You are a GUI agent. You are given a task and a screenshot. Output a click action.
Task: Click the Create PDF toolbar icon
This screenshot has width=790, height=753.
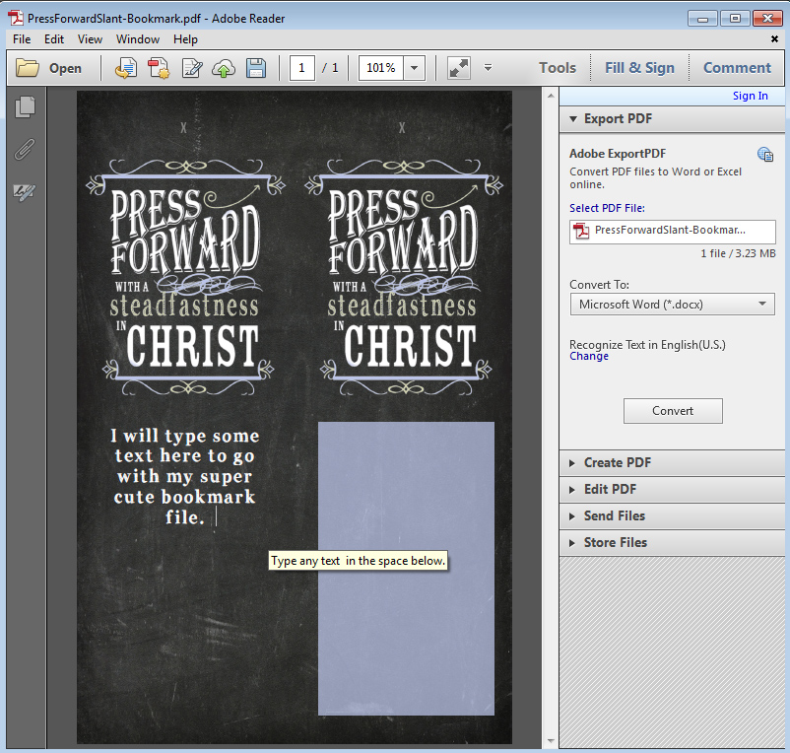159,68
